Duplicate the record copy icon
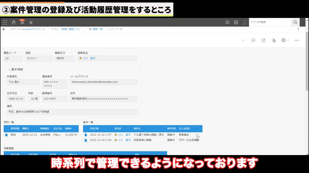309x173 pixels. point(274,40)
